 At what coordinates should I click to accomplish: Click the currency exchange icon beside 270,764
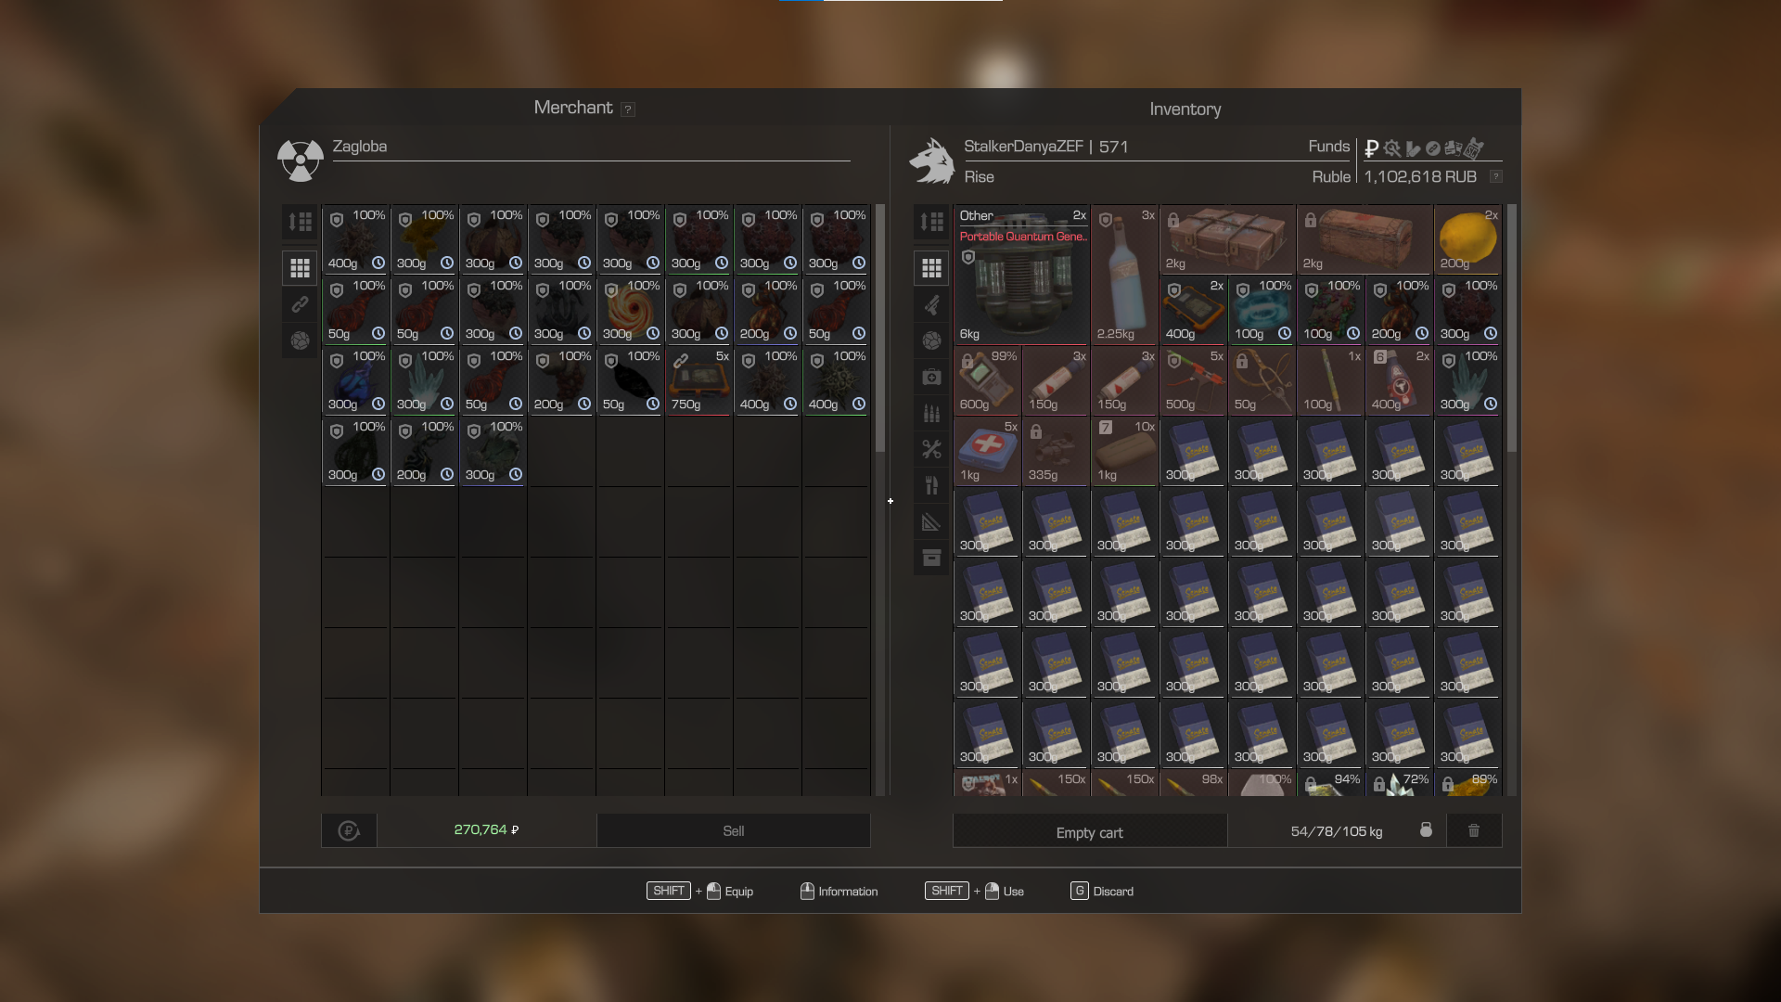[349, 830]
